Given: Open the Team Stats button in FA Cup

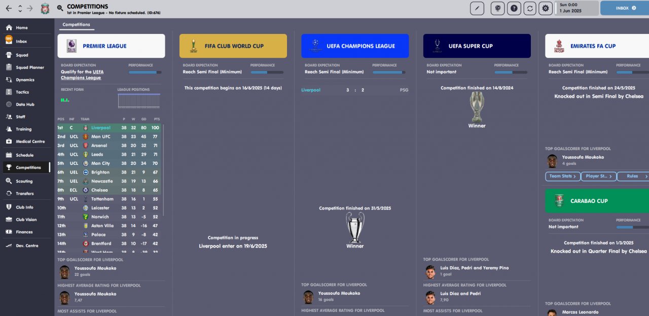Looking at the screenshot, I should [562, 176].
